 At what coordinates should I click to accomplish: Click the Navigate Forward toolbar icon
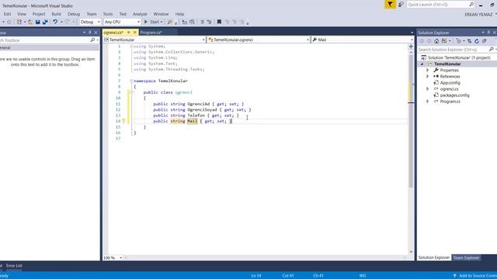click(9, 22)
